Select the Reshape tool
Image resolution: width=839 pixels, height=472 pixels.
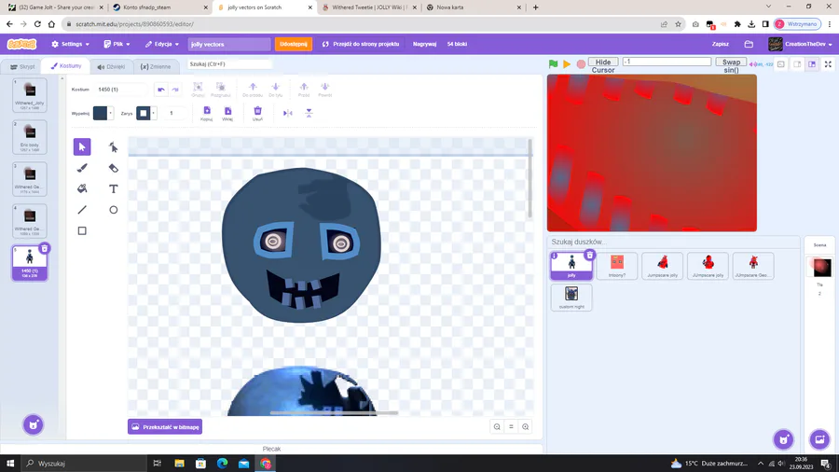click(x=113, y=146)
